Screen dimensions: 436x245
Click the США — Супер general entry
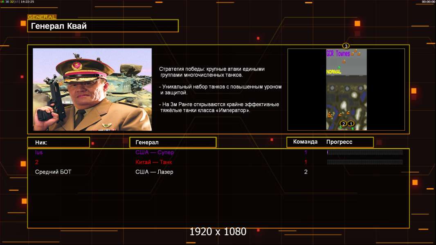click(155, 152)
